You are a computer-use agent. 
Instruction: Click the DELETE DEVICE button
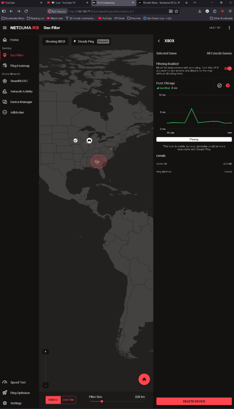coord(194,401)
